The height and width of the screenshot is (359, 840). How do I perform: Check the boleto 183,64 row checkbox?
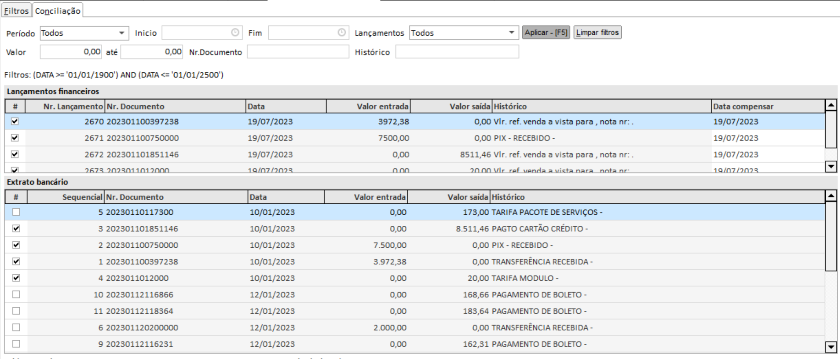point(16,311)
